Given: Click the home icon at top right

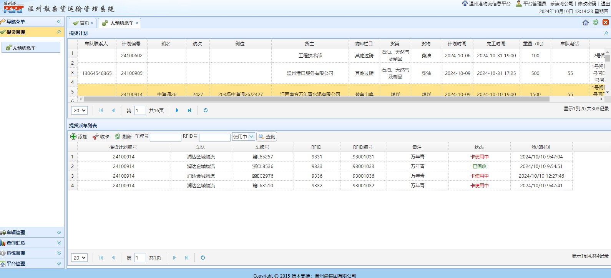Looking at the screenshot, I should 586,23.
